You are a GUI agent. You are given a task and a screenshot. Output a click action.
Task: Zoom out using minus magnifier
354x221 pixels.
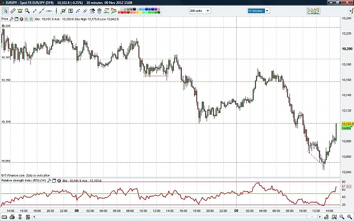342,217
